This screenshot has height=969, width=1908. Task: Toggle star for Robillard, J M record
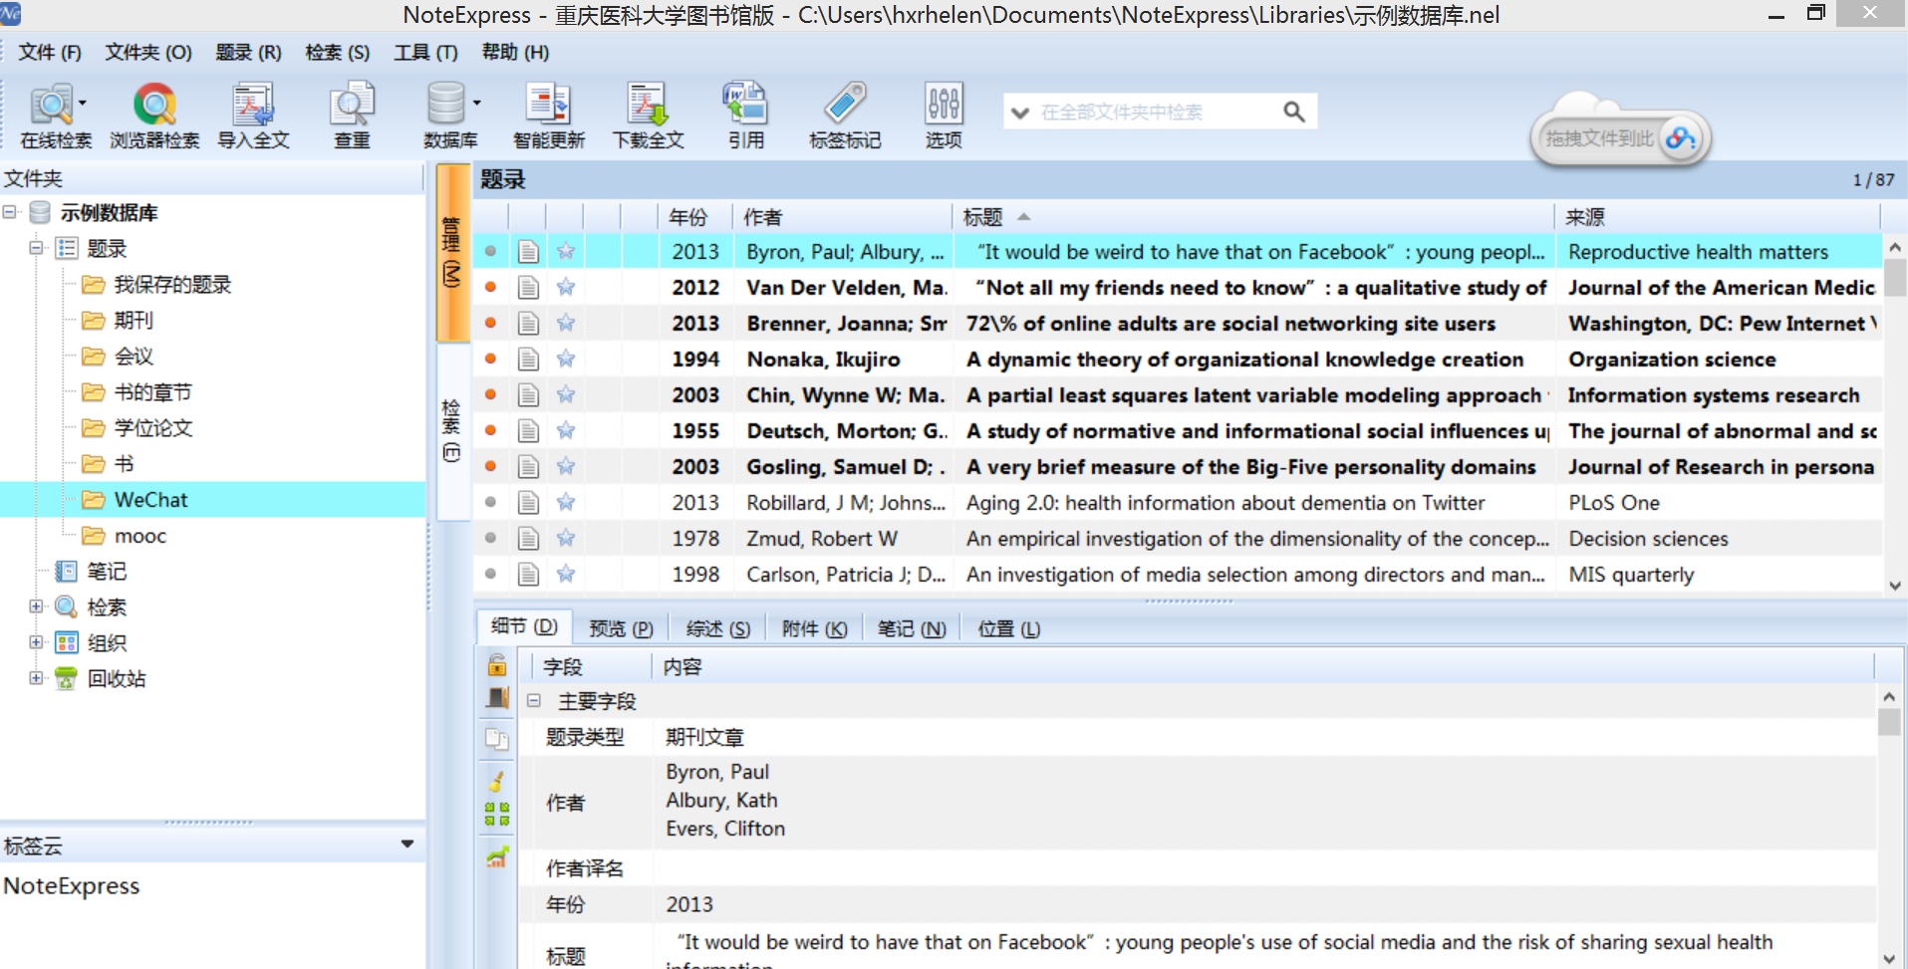[566, 503]
